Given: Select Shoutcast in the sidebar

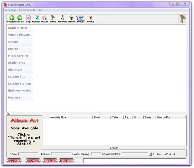Looking at the screenshot, I should pyautogui.click(x=20, y=69).
